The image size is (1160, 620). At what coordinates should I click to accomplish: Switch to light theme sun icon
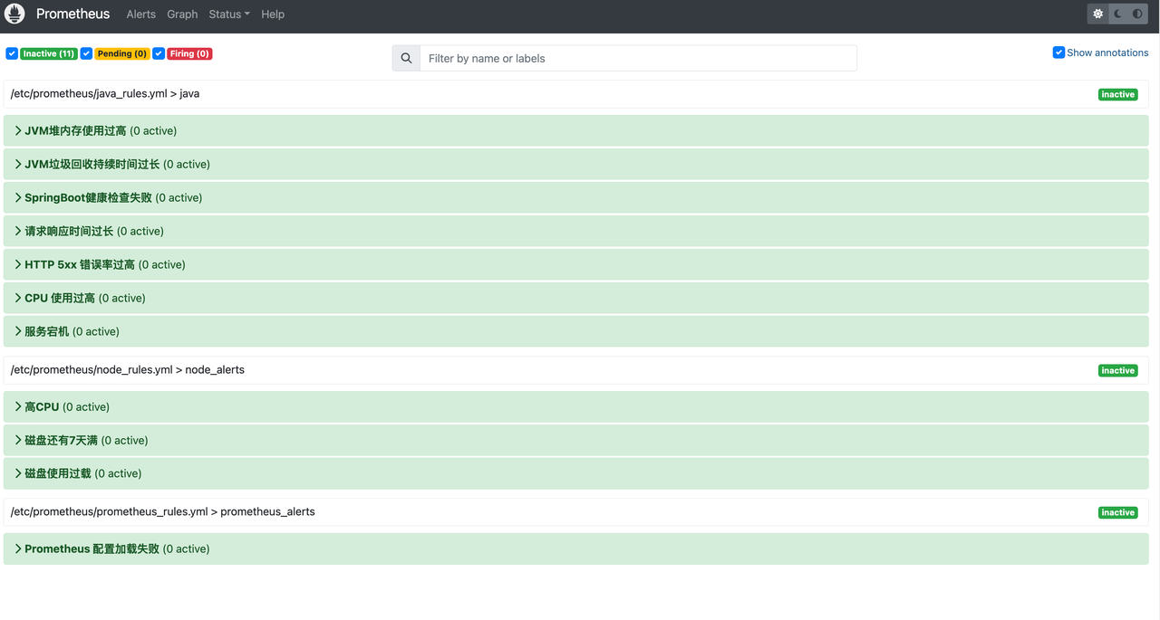tap(1098, 14)
